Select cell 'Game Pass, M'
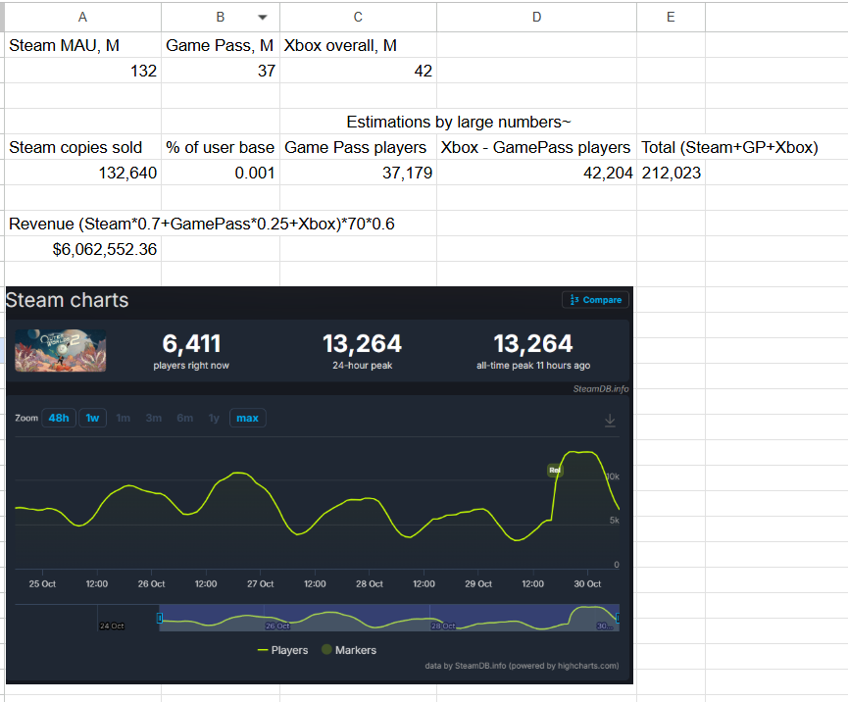This screenshot has width=848, height=702. (221, 45)
